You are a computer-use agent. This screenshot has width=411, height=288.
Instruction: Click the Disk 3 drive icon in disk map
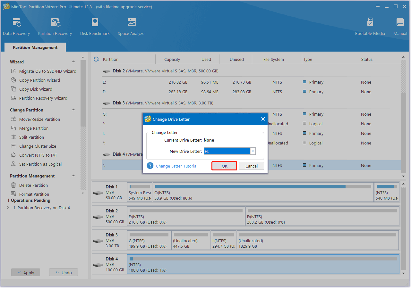coord(98,241)
